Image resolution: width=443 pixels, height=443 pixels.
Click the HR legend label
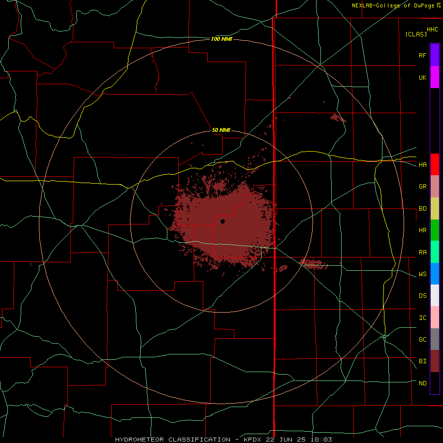422,230
